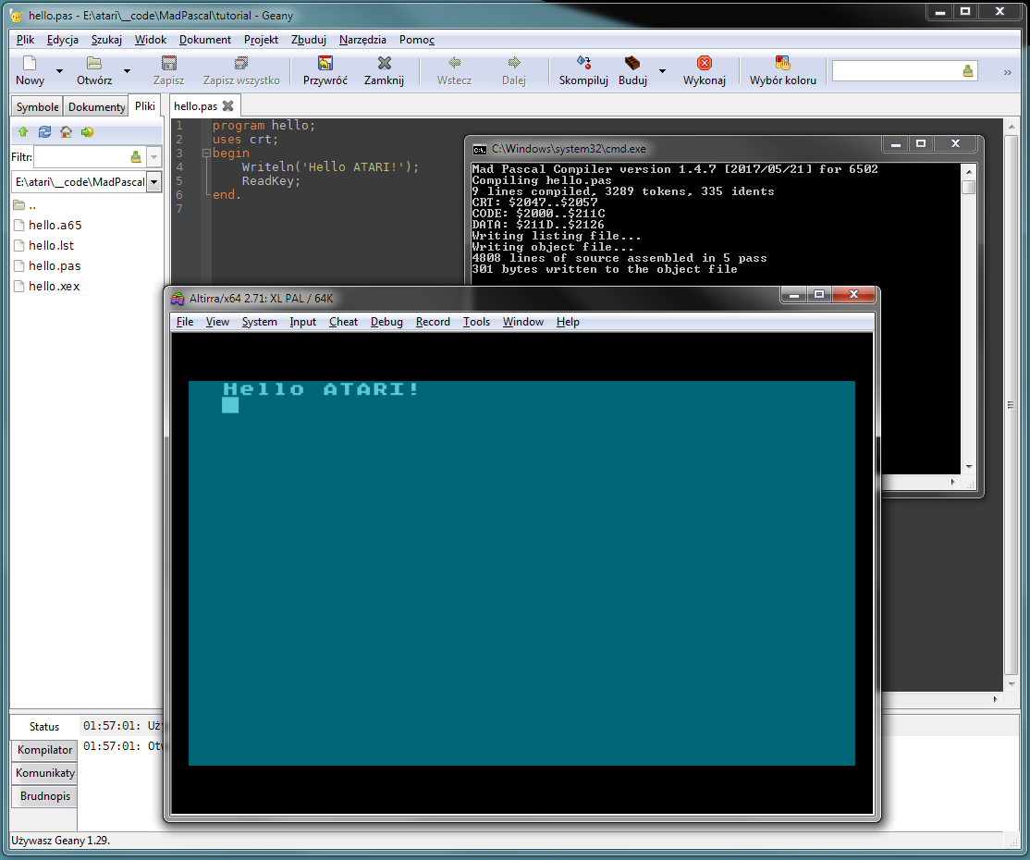Select hello.xex in the file list
This screenshot has width=1030, height=860.
[x=54, y=287]
